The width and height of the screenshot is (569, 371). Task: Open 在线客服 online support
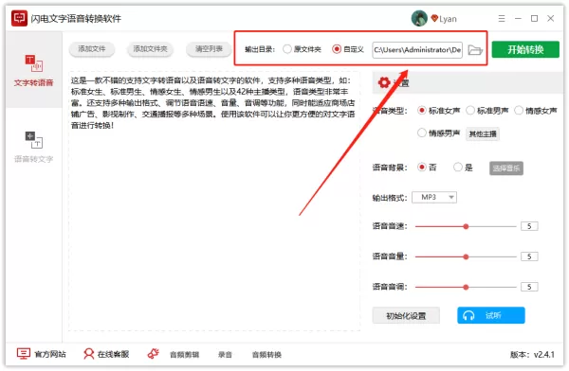pyautogui.click(x=106, y=354)
